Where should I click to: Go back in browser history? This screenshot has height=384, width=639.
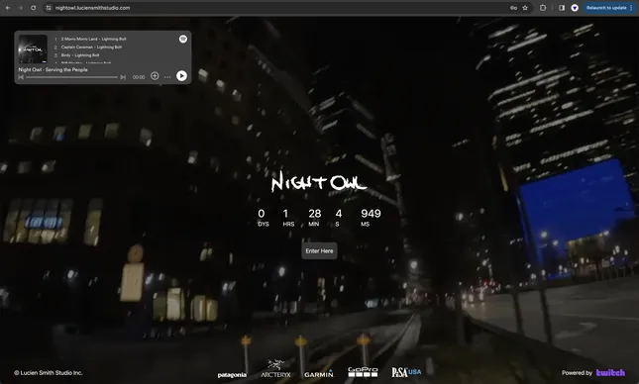point(8,8)
